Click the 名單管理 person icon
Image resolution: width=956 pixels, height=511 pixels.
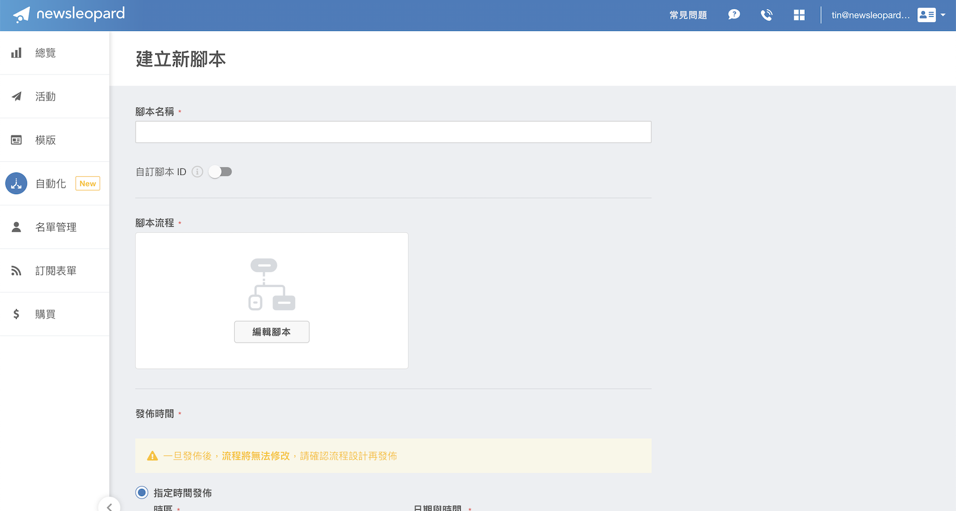tap(16, 227)
